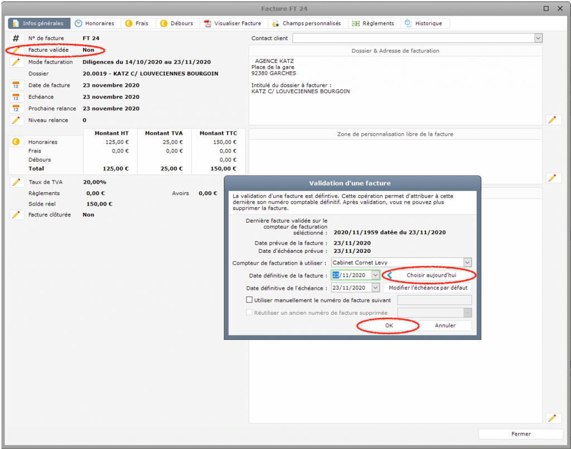Click the Date définitive de la facture field

tap(351, 275)
